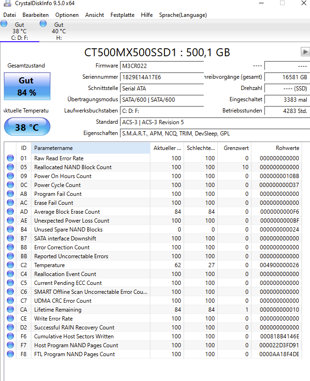Click status icon for Cumulative Host Sectors Written

10,336
